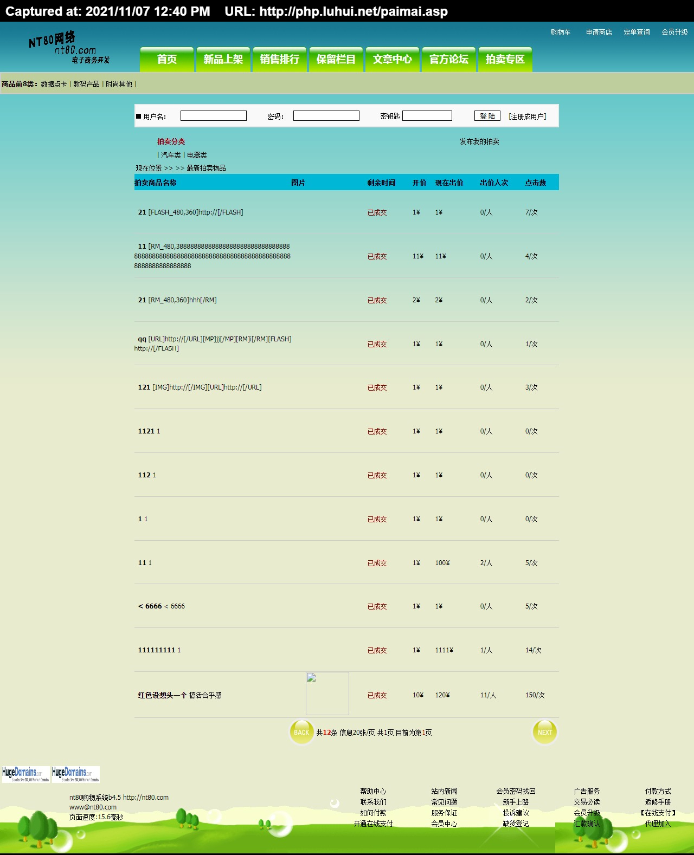Screen dimensions: 694x855
Task: Open the 拍卖专区 navigation tab
Action: pos(505,60)
